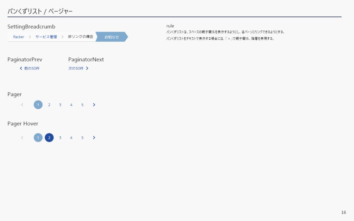354x221 pixels.
Task: Click the Racker breadcrumb link
Action: pos(19,37)
